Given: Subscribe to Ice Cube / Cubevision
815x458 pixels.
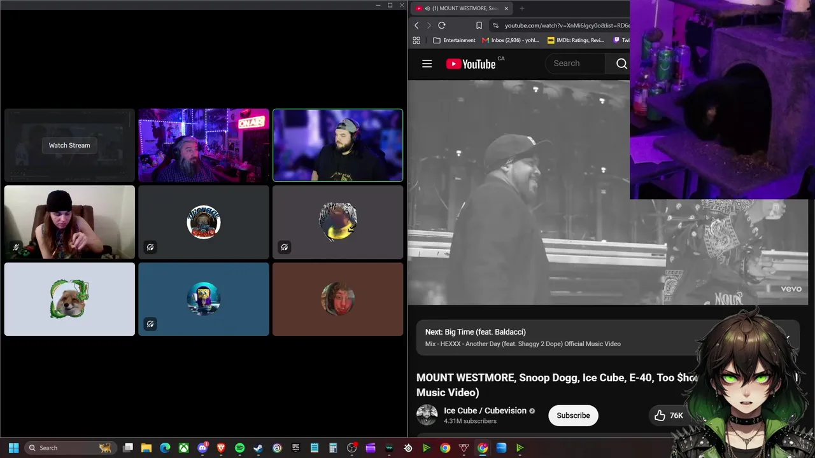Looking at the screenshot, I should [x=573, y=415].
